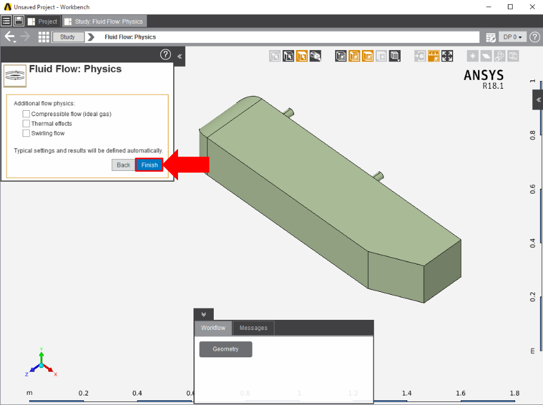Toggle the orange ruler display icon

(433, 56)
